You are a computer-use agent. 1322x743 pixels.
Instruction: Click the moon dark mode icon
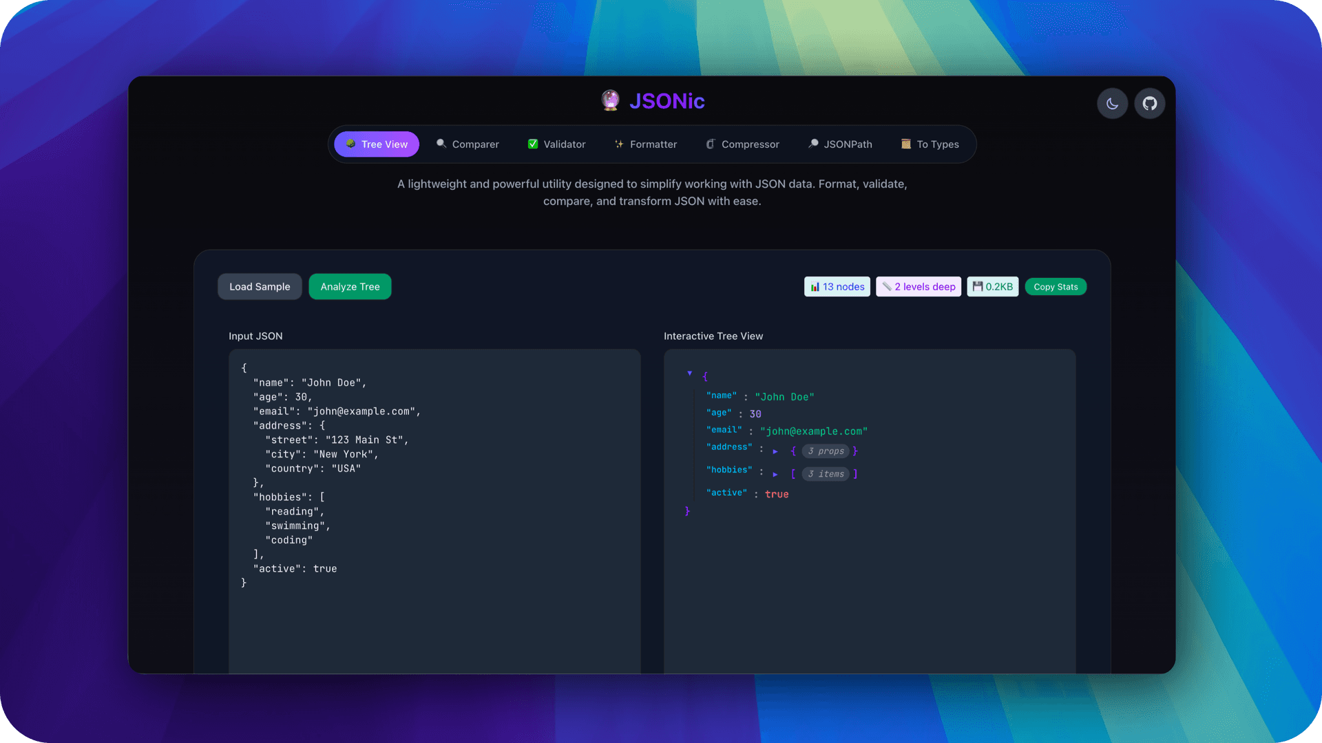(x=1112, y=103)
